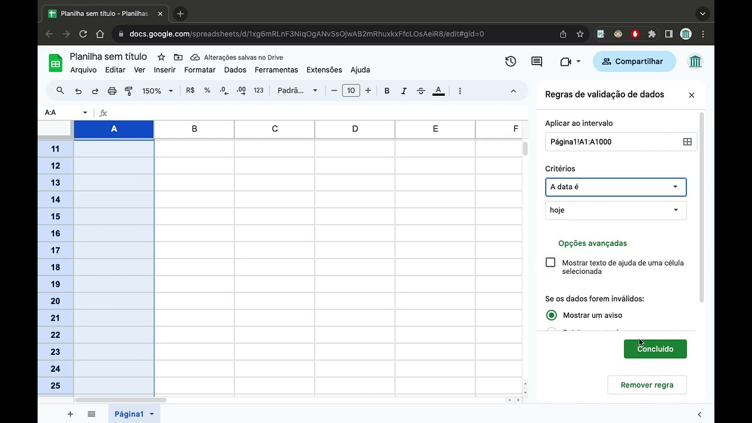This screenshot has width=752, height=423.
Task: Open the hoje value dropdown
Action: (616, 210)
